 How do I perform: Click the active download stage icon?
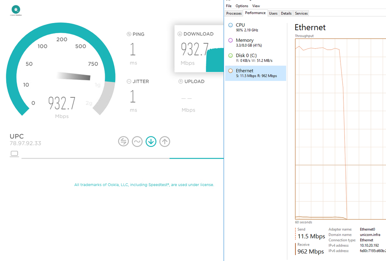coord(151,141)
